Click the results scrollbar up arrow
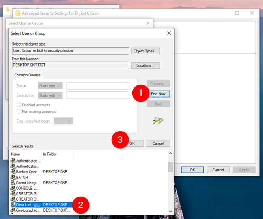Screen dimensions: 263x219 click(170, 153)
